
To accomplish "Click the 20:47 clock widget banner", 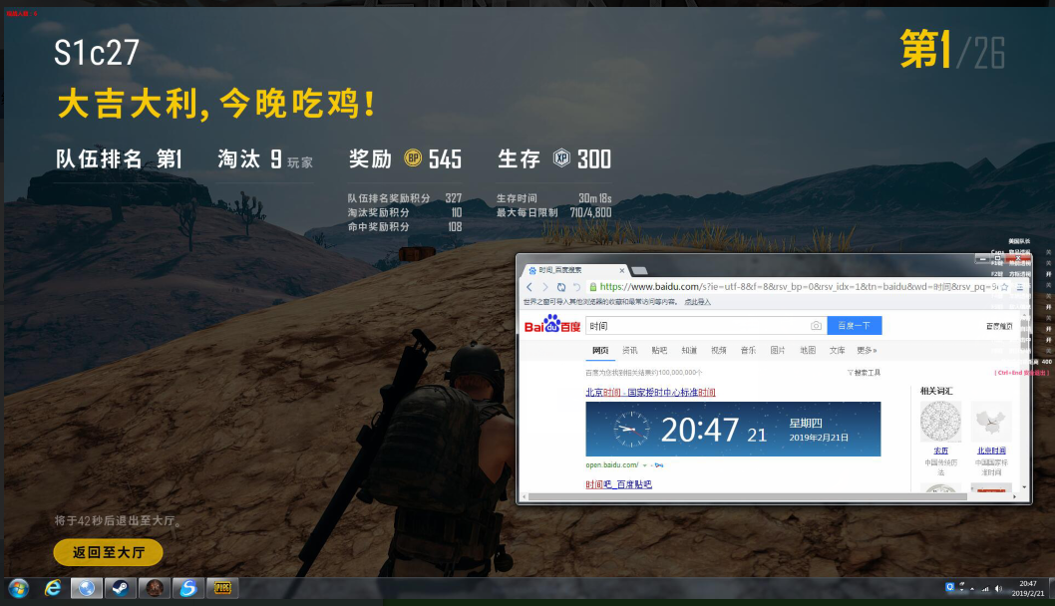I will (x=733, y=430).
